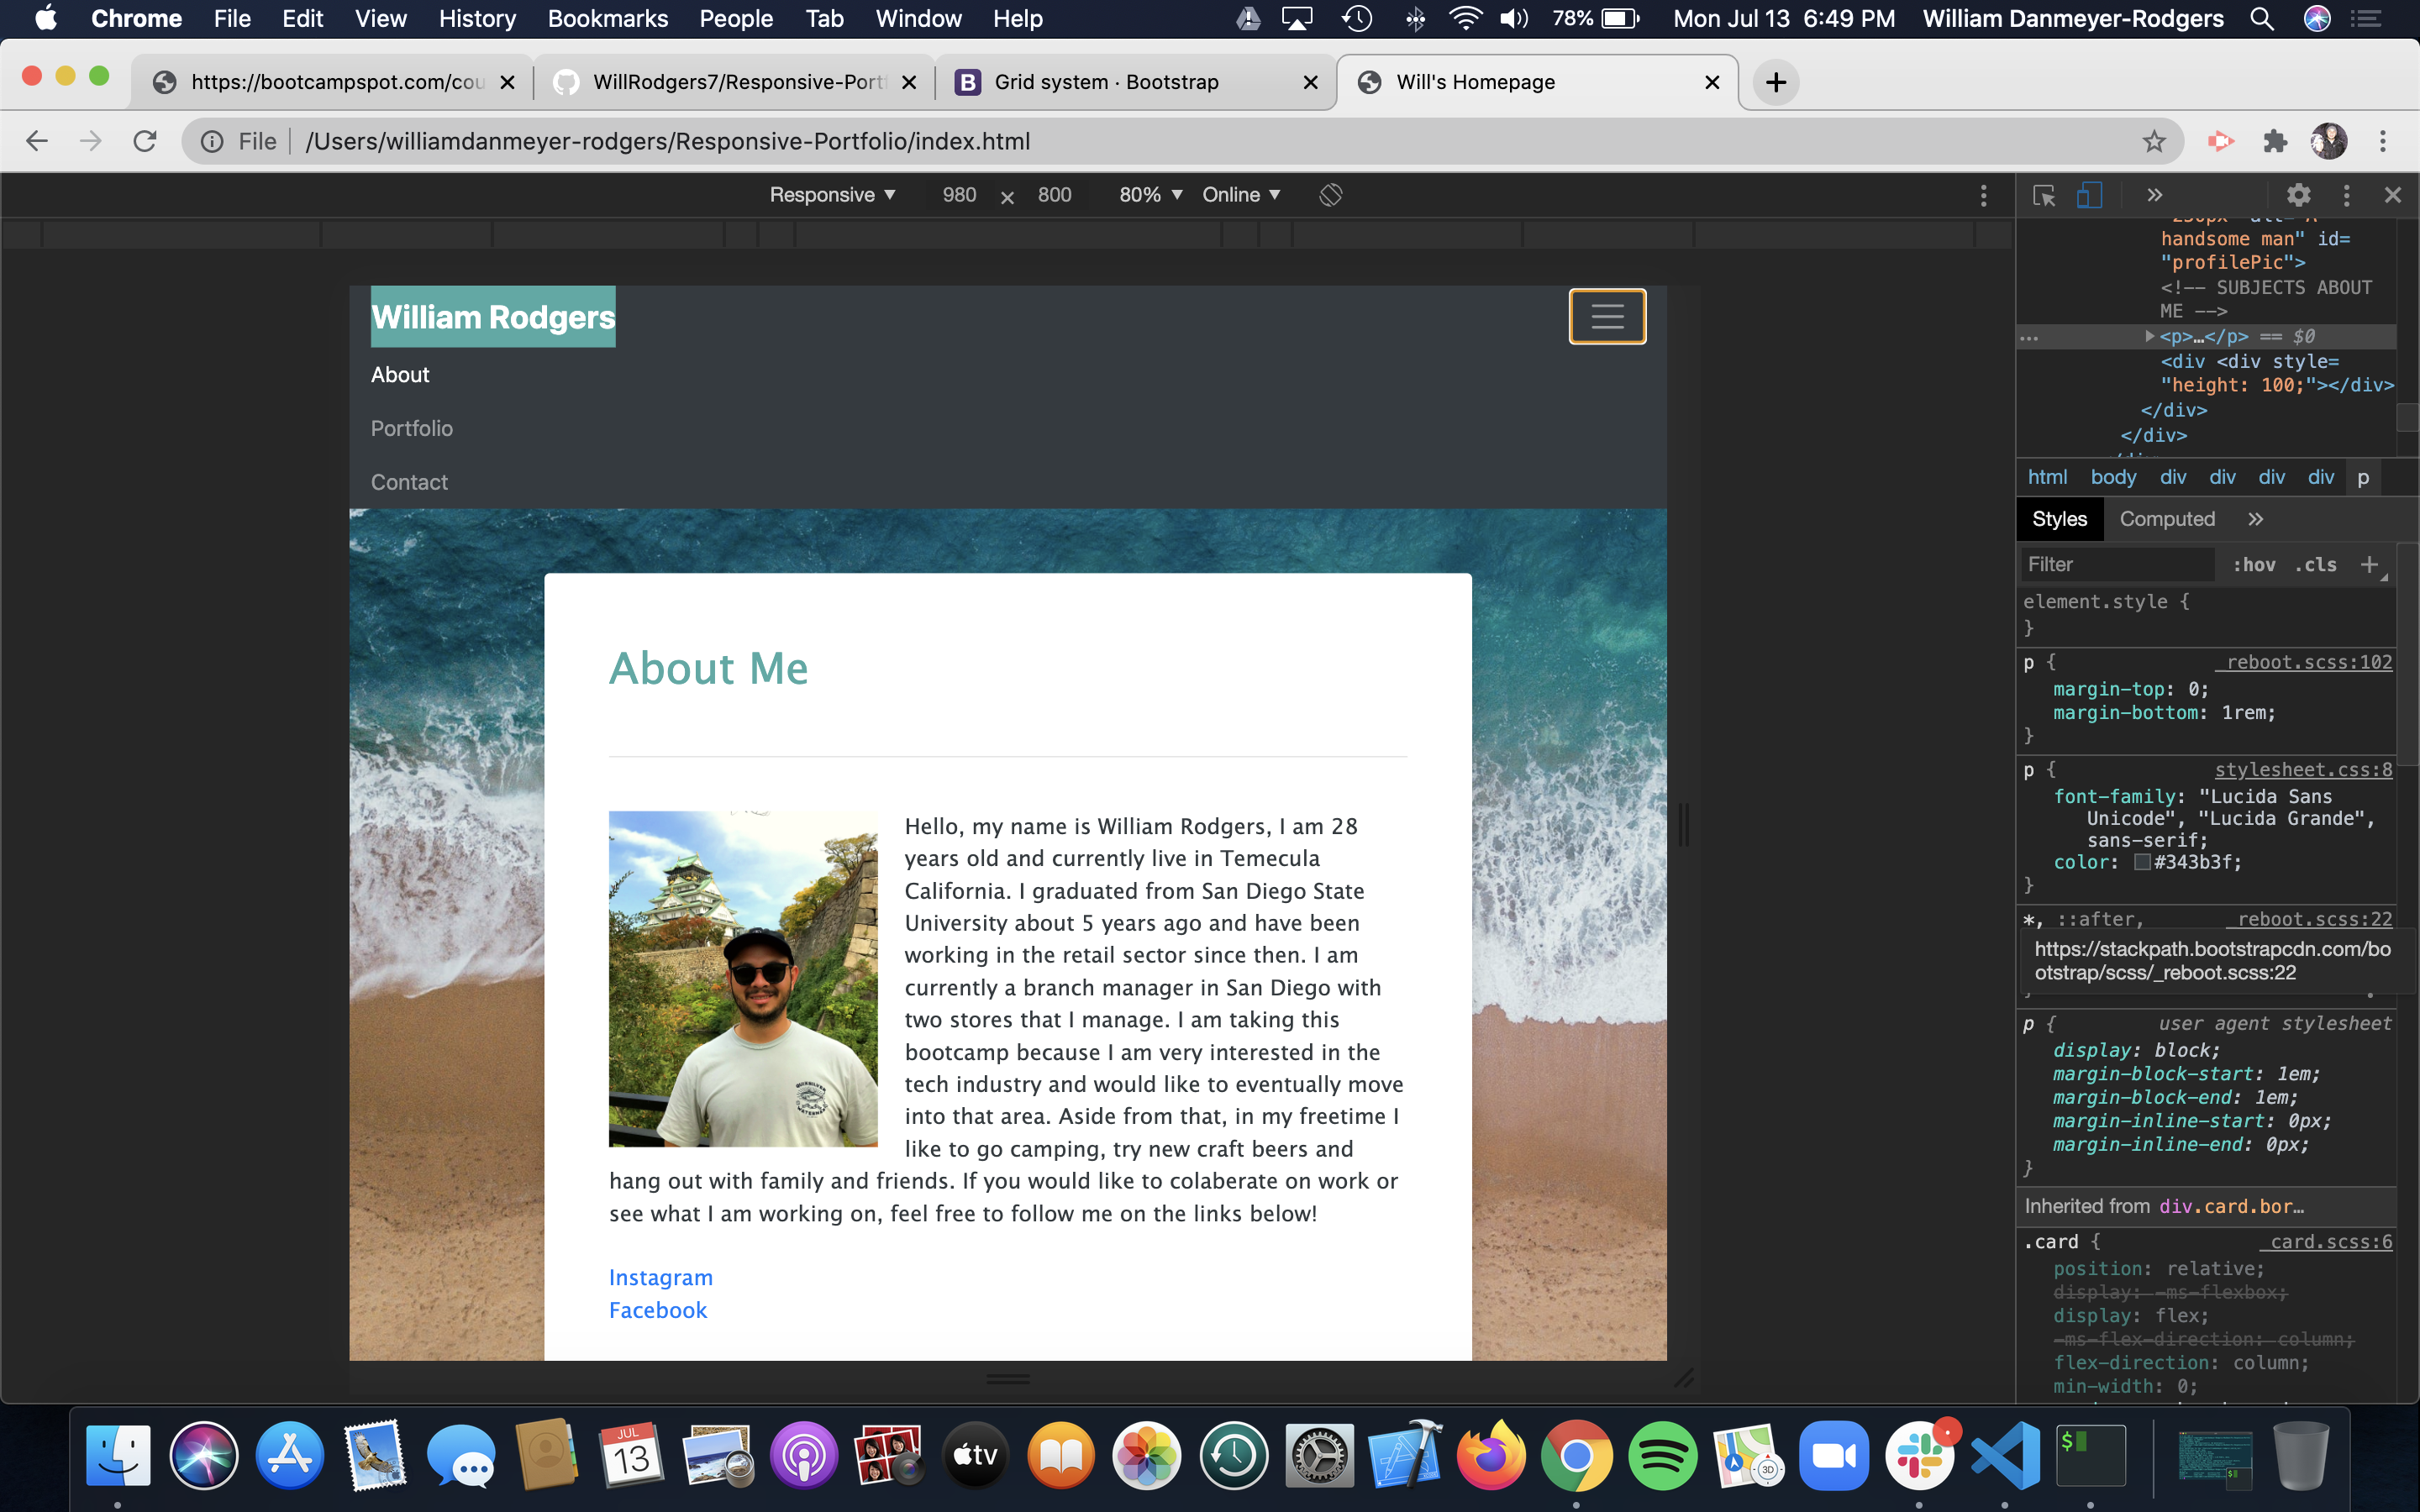
Task: Reload the page
Action: [145, 141]
